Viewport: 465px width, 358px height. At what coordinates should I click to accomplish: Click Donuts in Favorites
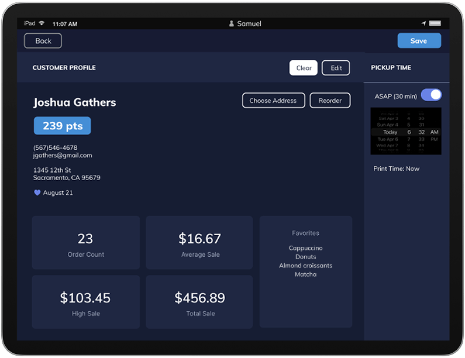click(305, 257)
